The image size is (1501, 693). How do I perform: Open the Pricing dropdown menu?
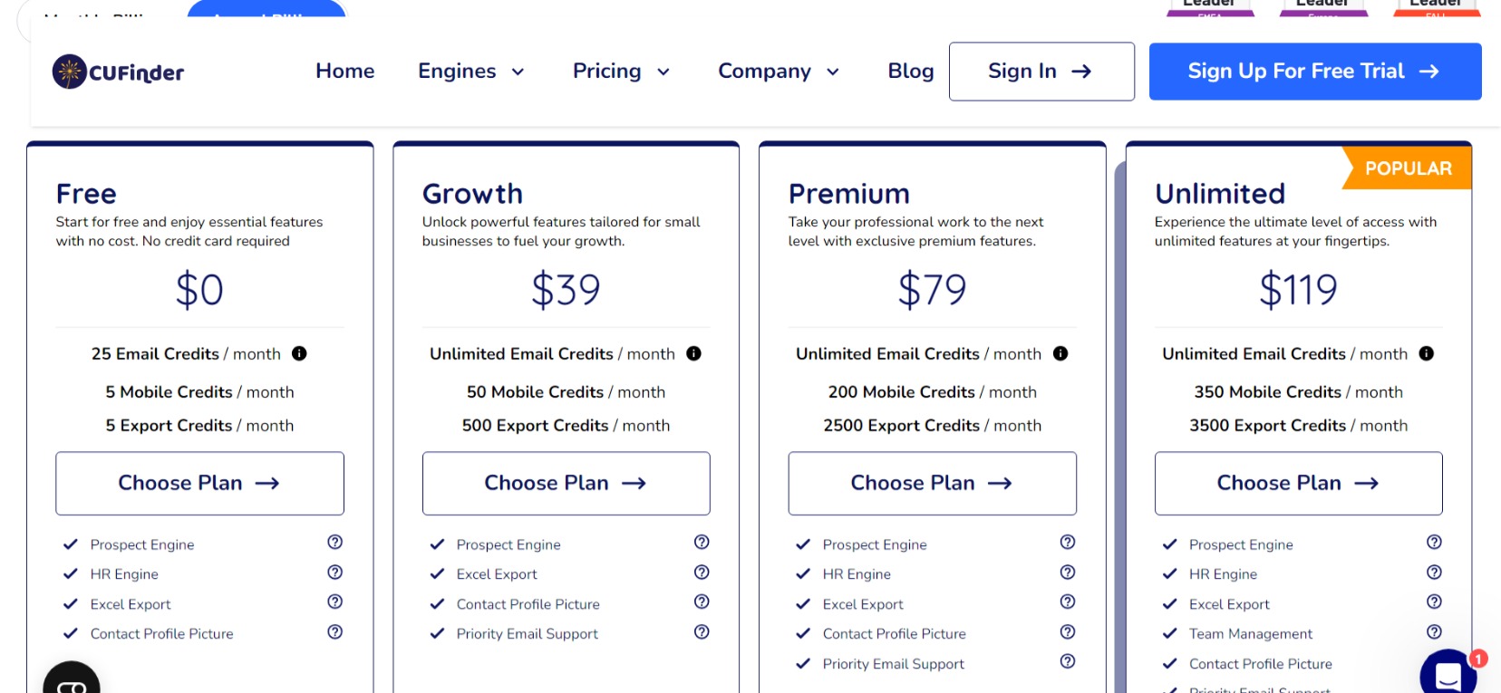click(x=621, y=71)
